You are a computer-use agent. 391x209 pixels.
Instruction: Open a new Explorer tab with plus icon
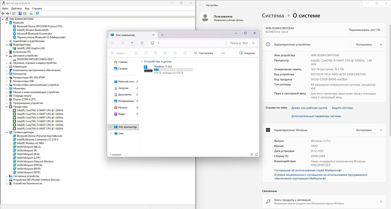162,35
